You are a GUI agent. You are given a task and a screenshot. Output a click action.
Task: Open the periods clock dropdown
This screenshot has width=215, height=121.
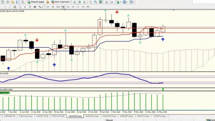click(125, 2)
